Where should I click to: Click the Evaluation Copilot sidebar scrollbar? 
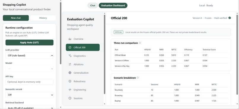click(x=105, y=54)
